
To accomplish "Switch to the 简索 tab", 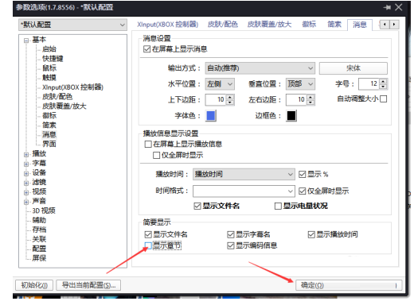I will [334, 25].
